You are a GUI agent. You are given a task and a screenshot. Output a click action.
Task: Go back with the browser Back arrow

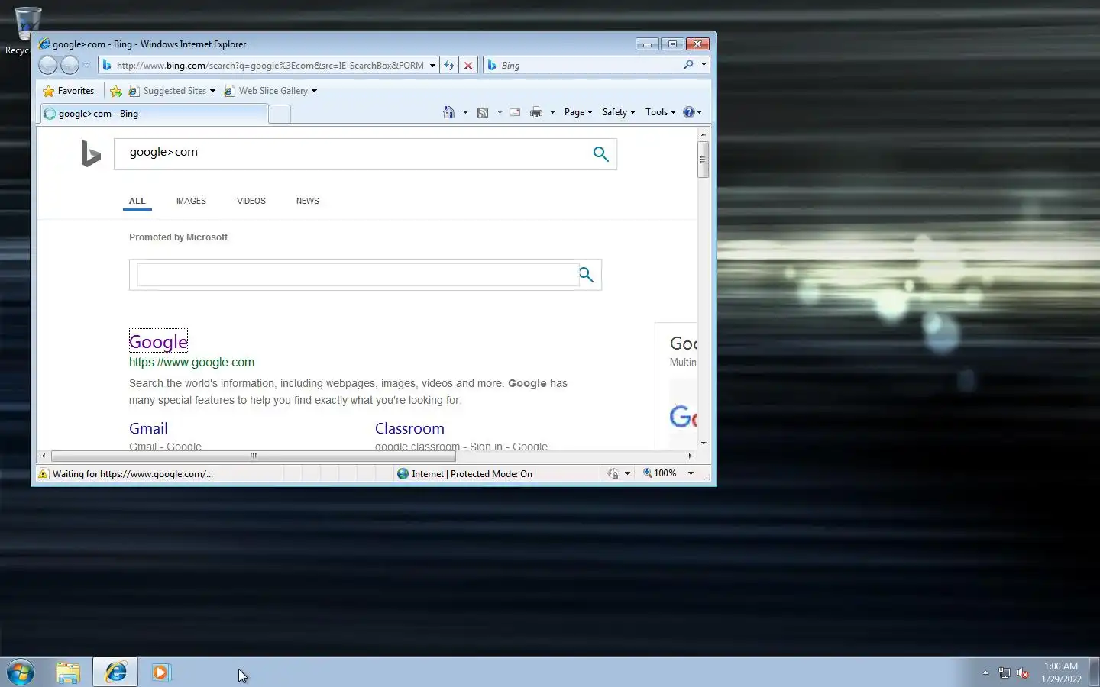(47, 66)
